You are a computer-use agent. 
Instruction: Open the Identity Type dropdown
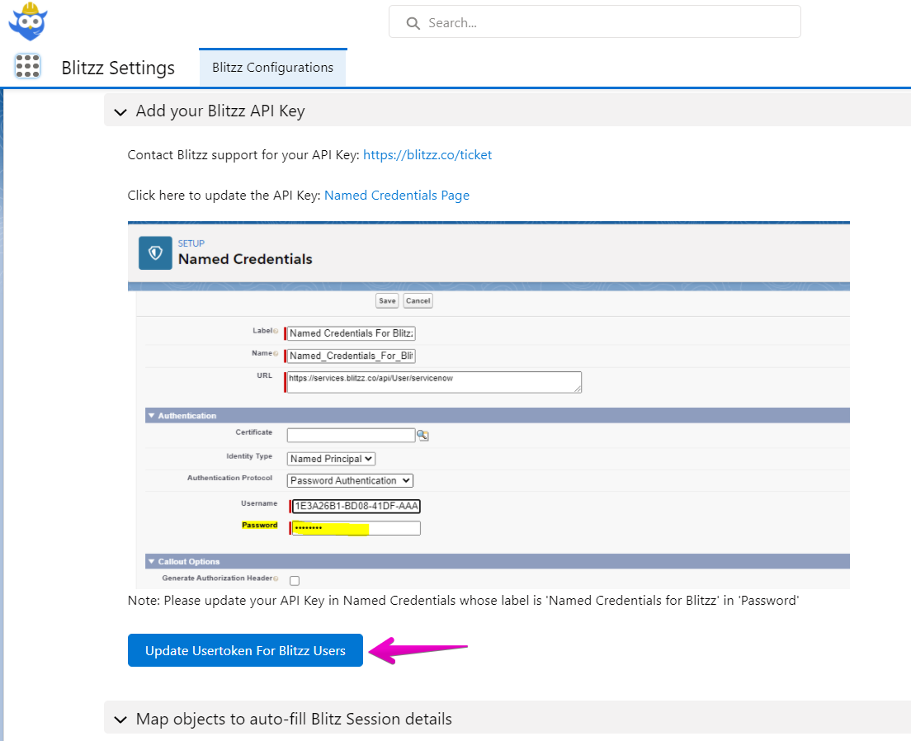tap(331, 459)
